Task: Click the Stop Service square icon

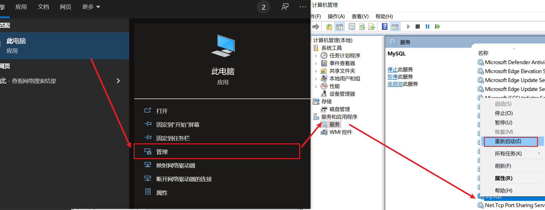Action: (418, 27)
